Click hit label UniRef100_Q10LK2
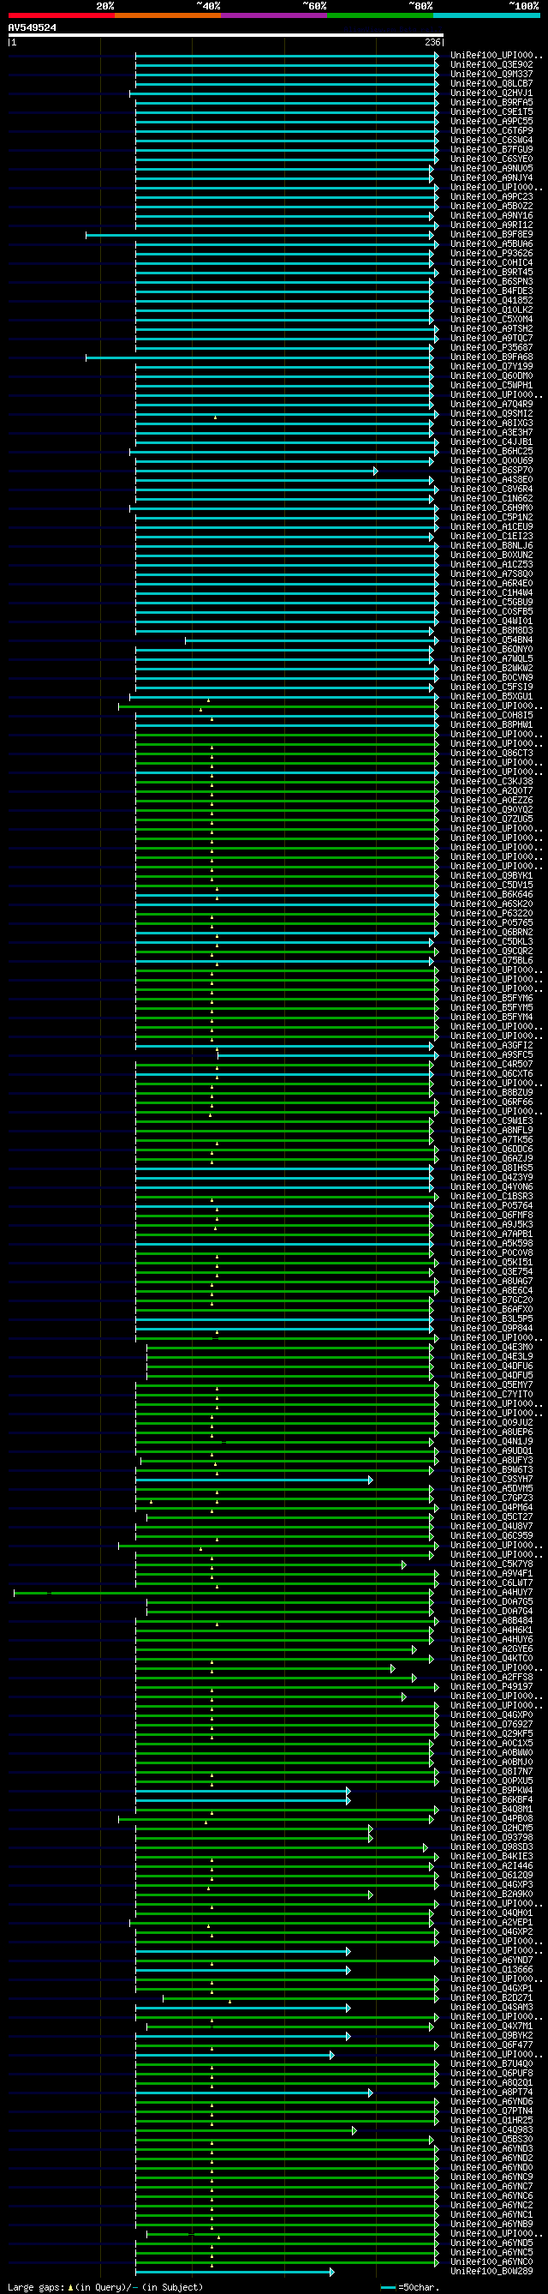Viewport: 548px width, 2294px height. click(492, 310)
